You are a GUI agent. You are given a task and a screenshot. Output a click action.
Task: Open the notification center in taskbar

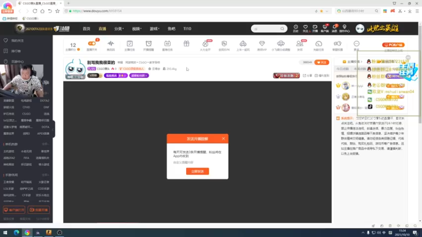pyautogui.click(x=415, y=233)
